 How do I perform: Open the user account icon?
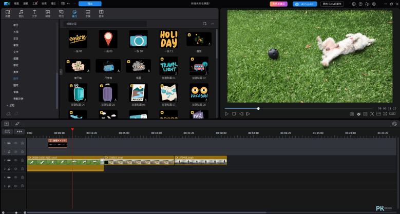tap(374, 4)
